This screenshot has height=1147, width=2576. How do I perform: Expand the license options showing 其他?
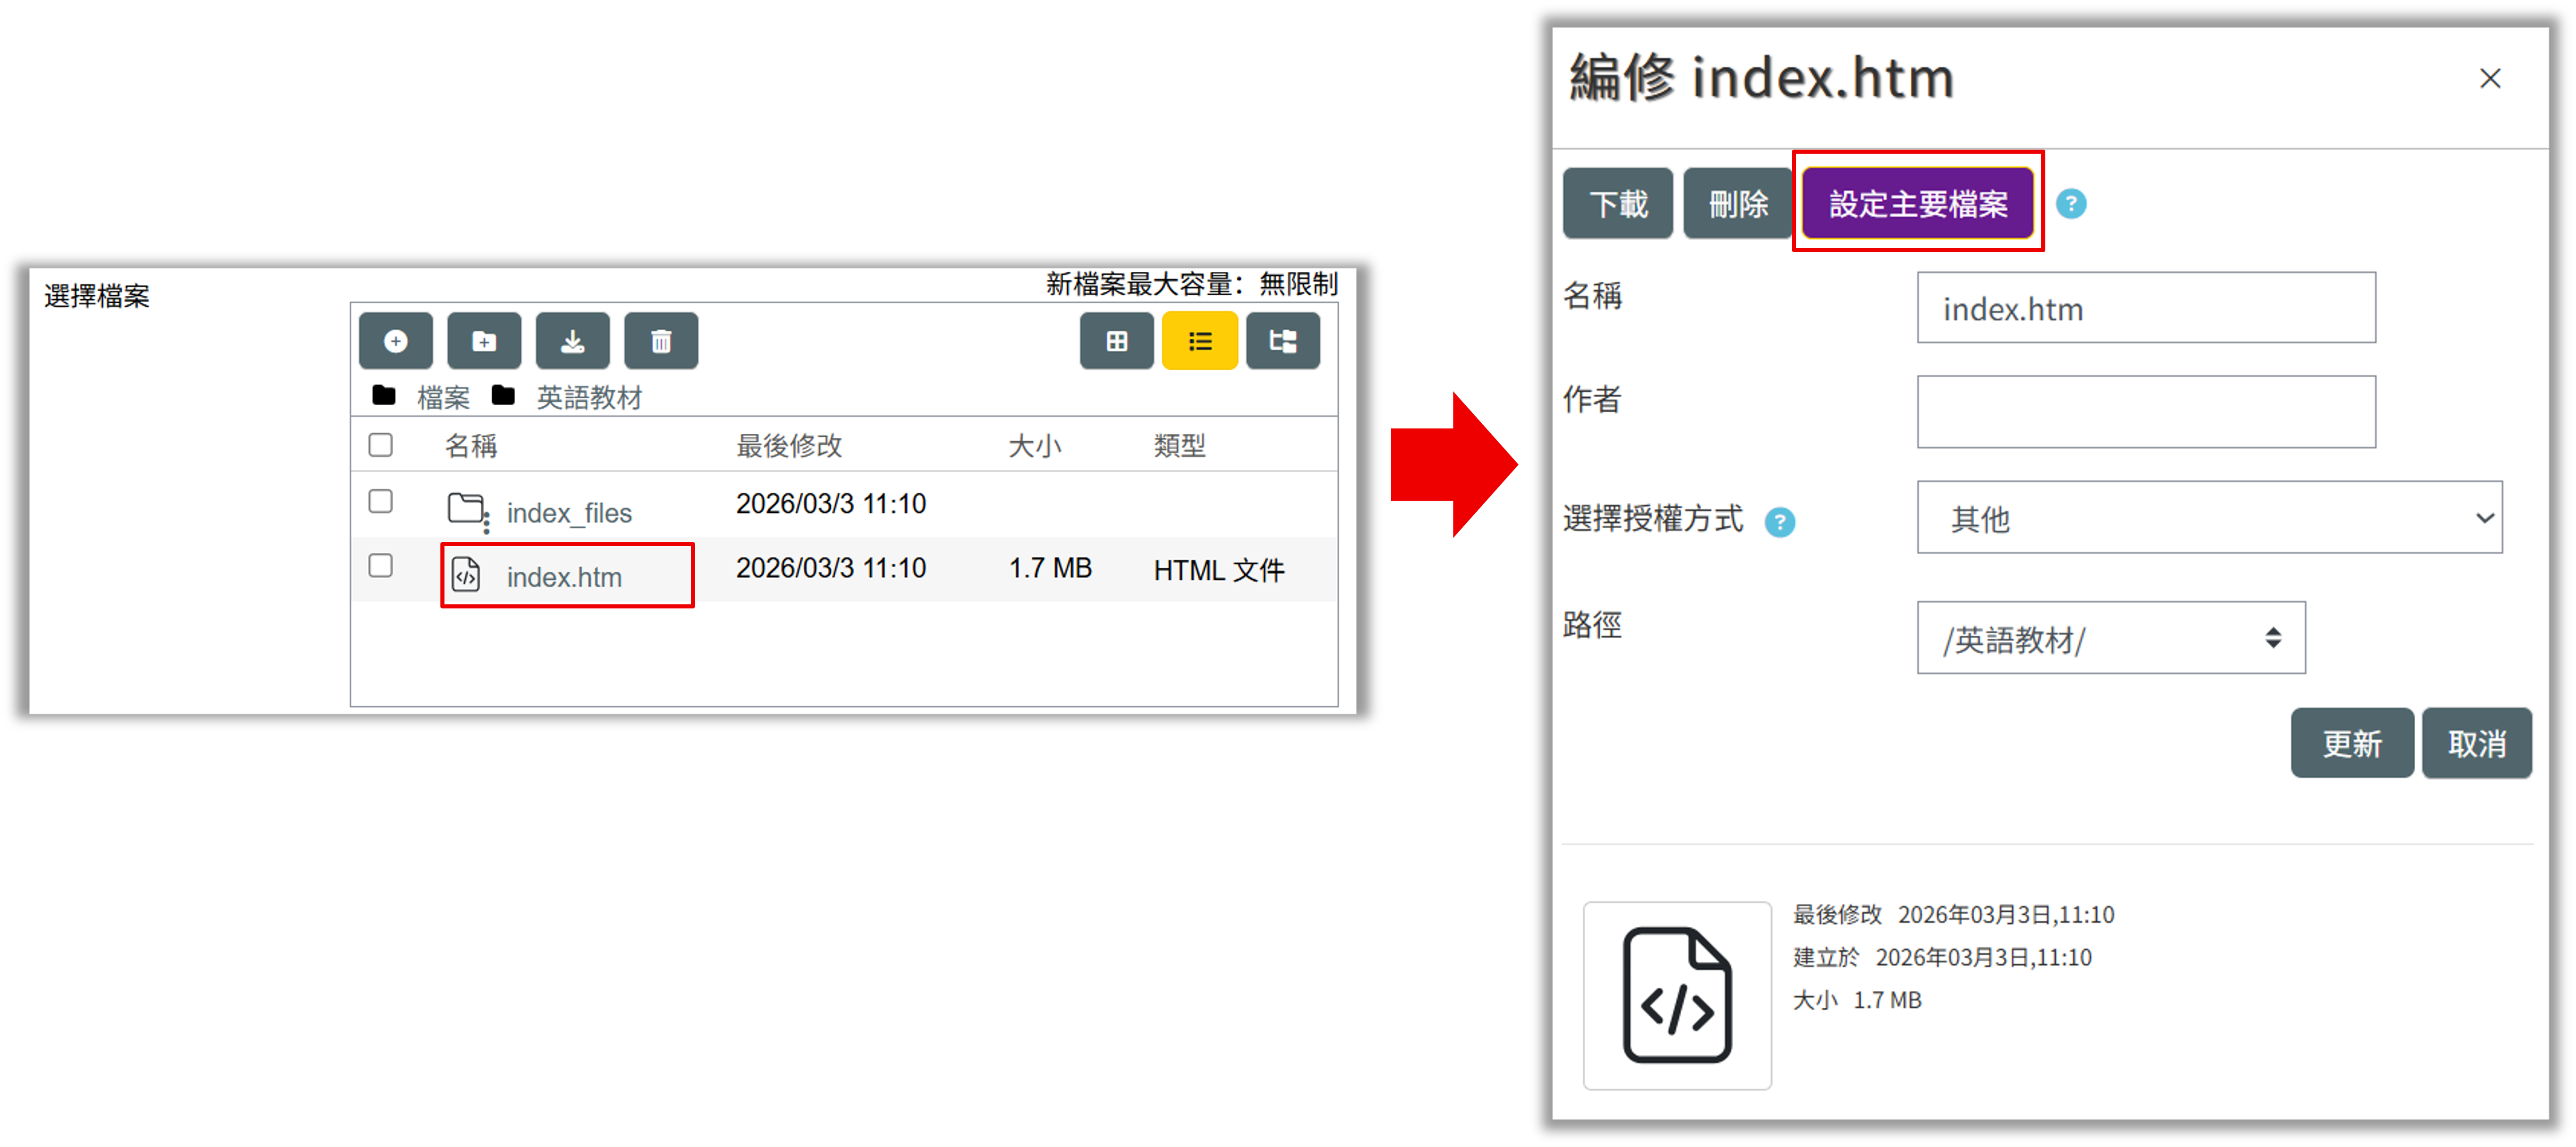pyautogui.click(x=2209, y=518)
